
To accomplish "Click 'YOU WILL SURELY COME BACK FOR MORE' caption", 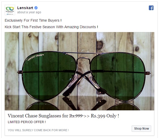I will tap(38, 130).
